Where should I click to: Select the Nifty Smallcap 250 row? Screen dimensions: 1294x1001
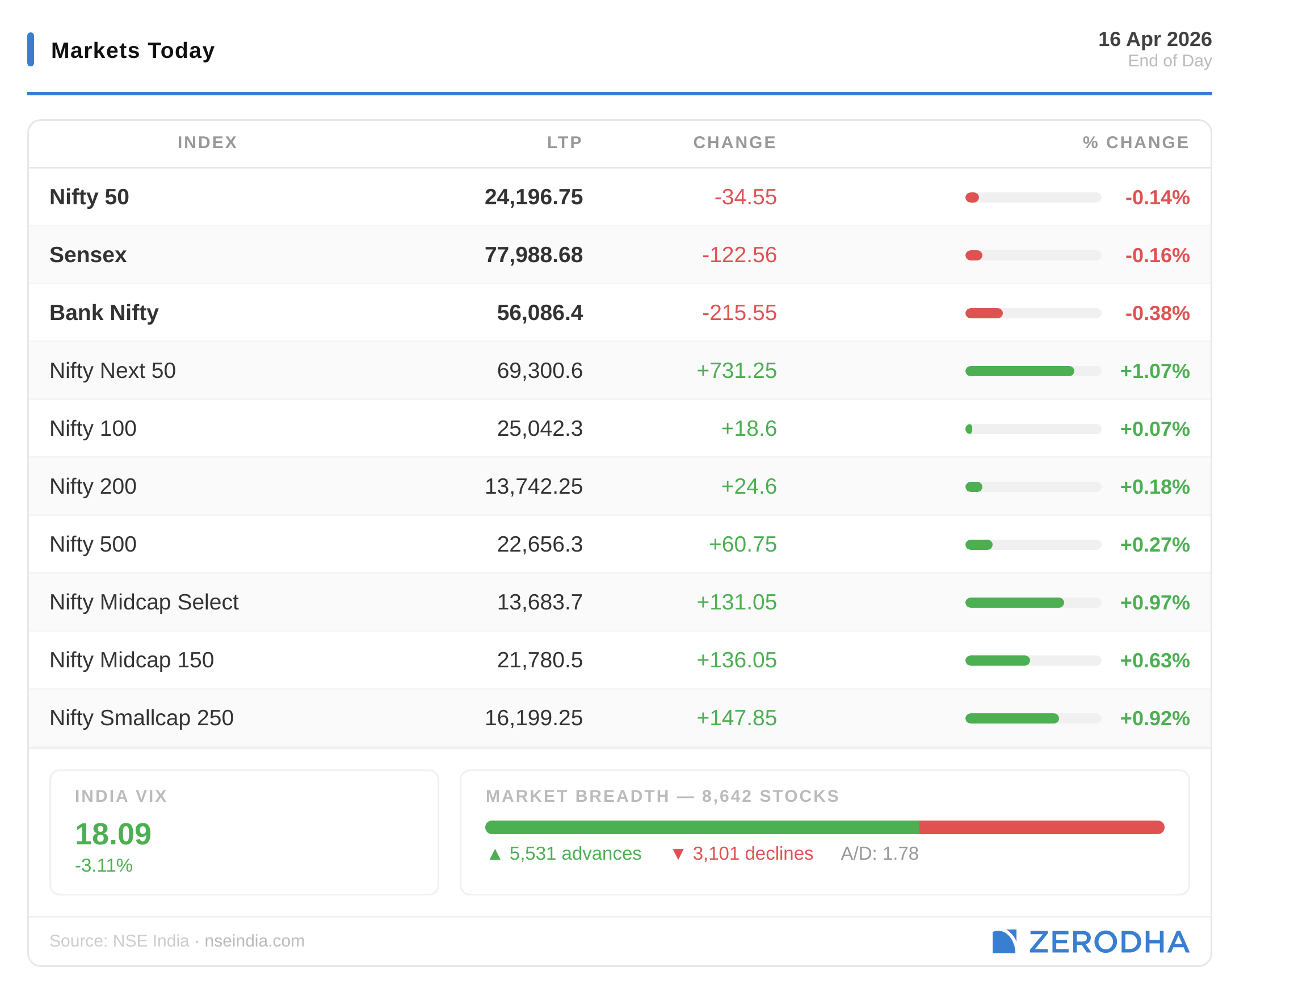pyautogui.click(x=142, y=718)
